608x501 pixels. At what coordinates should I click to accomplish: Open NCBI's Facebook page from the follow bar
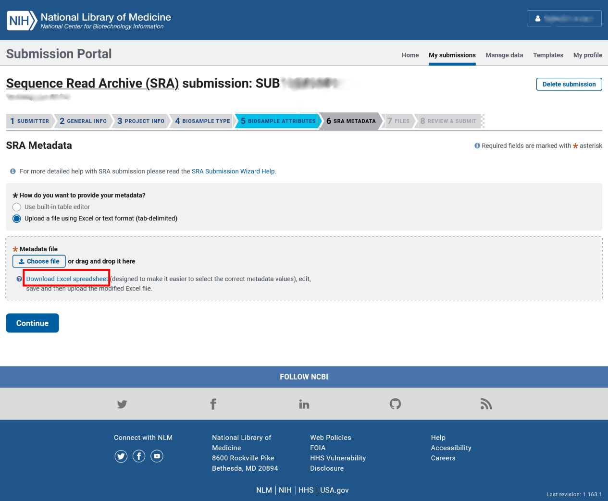(x=213, y=404)
